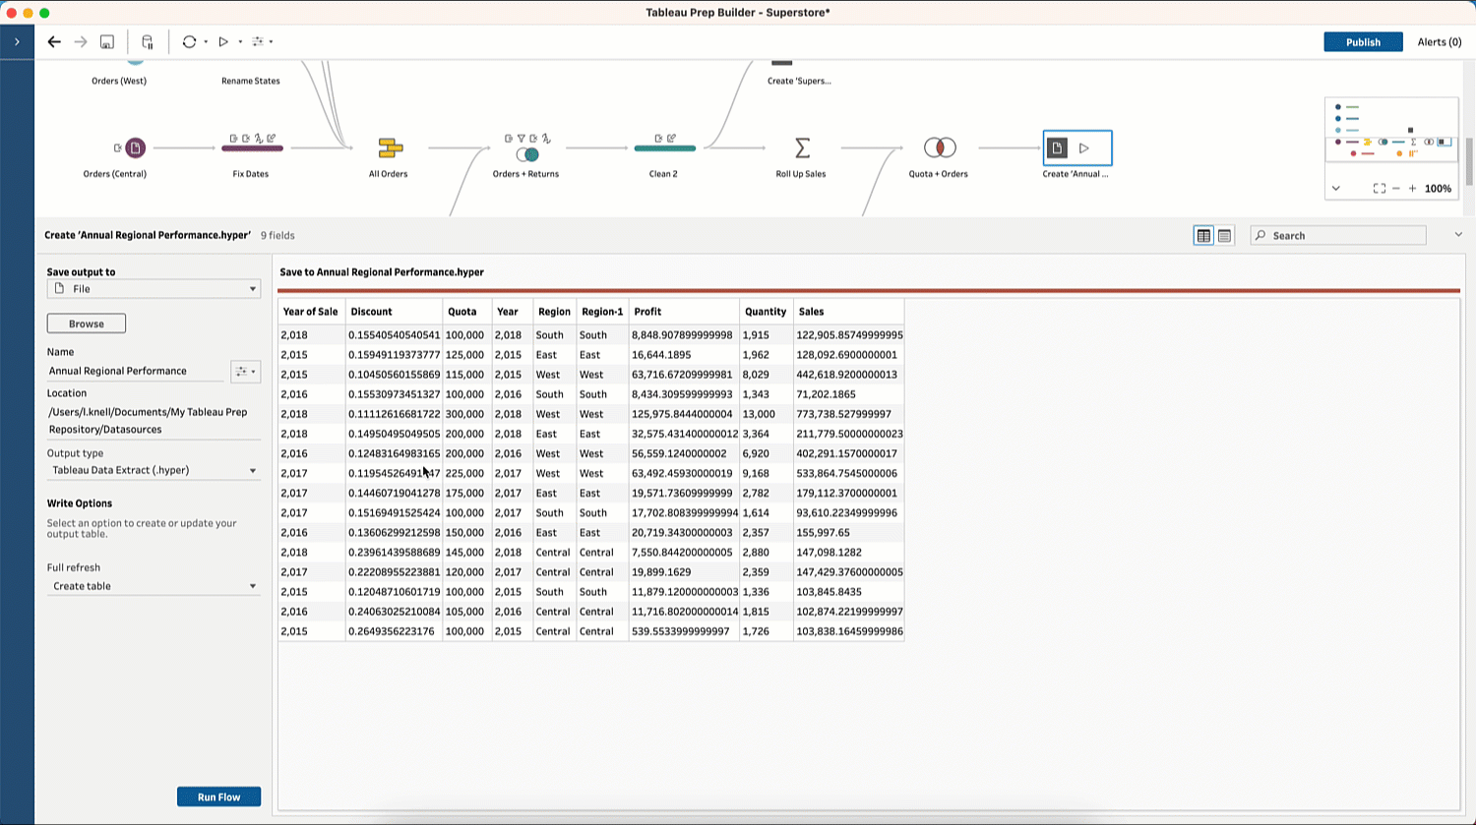Select the Clean 2 step
This screenshot has height=825, width=1476.
[664, 148]
